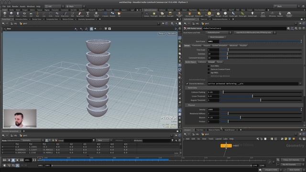Add an Ambient Light from the shelf
Viewport: 306px width, 172px height.
coord(252,14)
